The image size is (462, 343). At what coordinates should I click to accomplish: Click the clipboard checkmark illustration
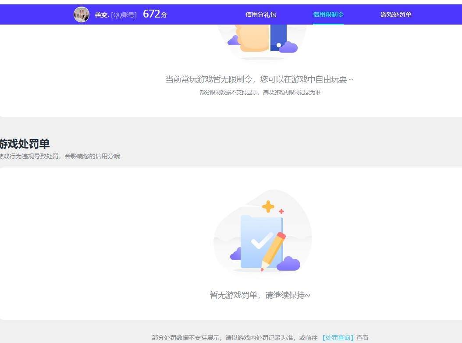point(263,232)
